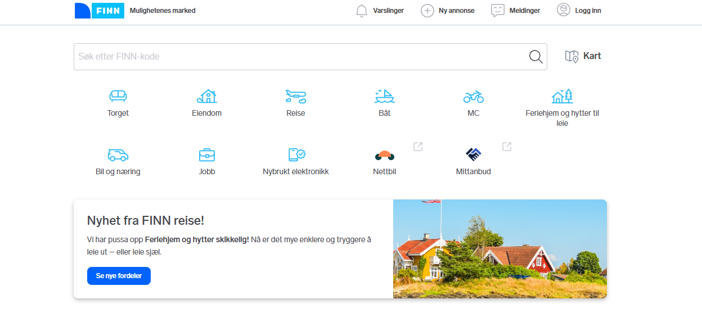
Task: Select the Bil og næring car icon
Action: (118, 155)
